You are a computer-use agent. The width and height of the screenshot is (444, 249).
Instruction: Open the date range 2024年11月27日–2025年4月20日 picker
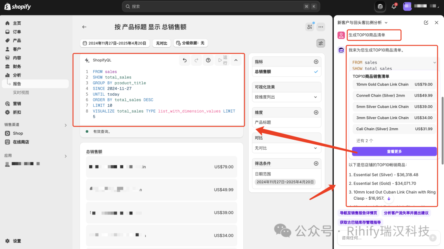pyautogui.click(x=115, y=43)
